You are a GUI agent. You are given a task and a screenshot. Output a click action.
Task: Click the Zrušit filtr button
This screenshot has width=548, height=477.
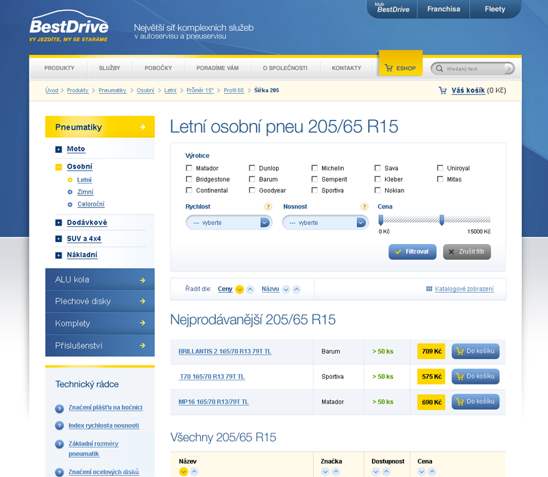coord(467,252)
